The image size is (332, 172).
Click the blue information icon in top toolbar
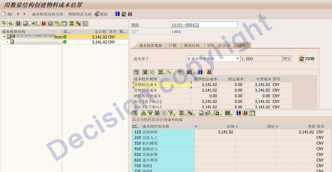click(x=117, y=14)
